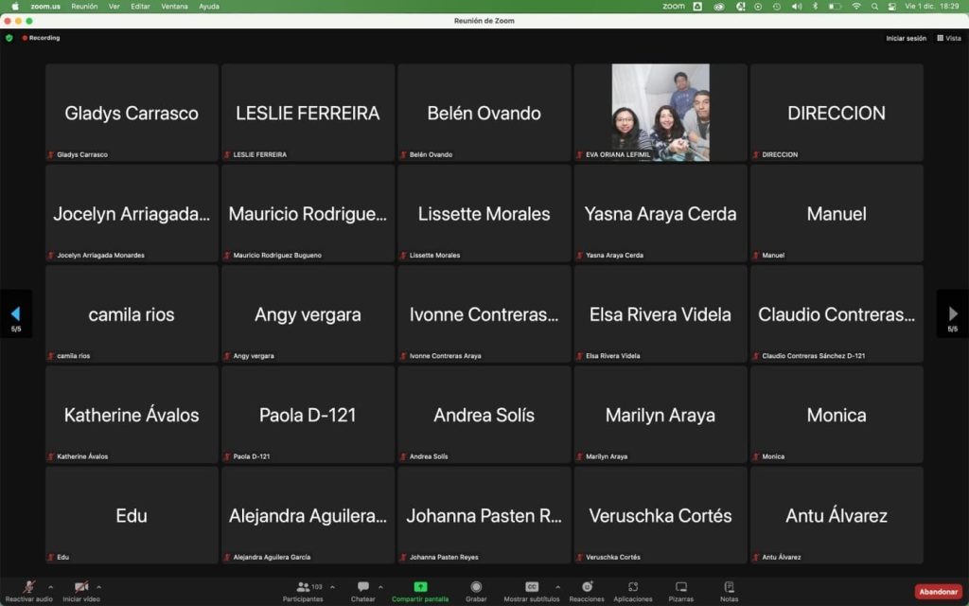Click the green encryption shield icon
Screen dimensions: 969x606
pyautogui.click(x=9, y=38)
